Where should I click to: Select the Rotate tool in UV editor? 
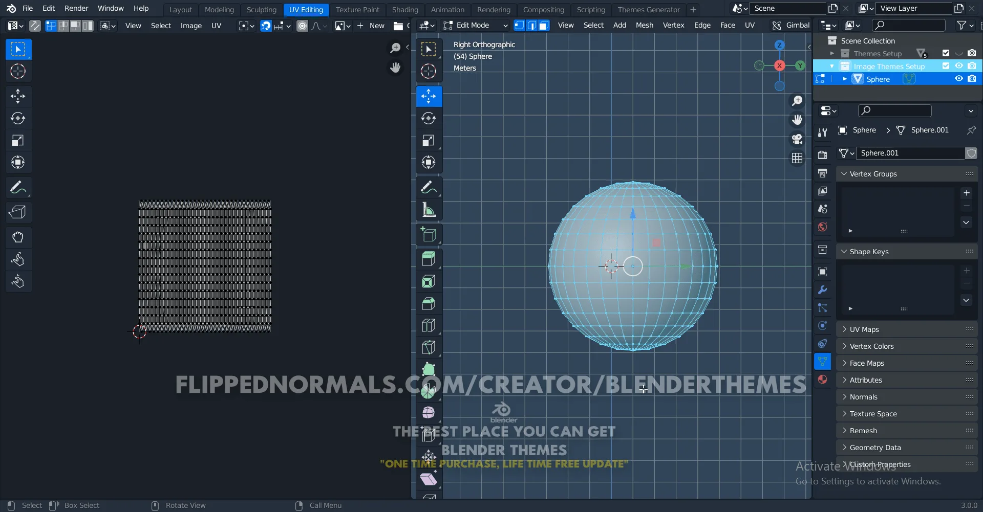[x=18, y=118]
